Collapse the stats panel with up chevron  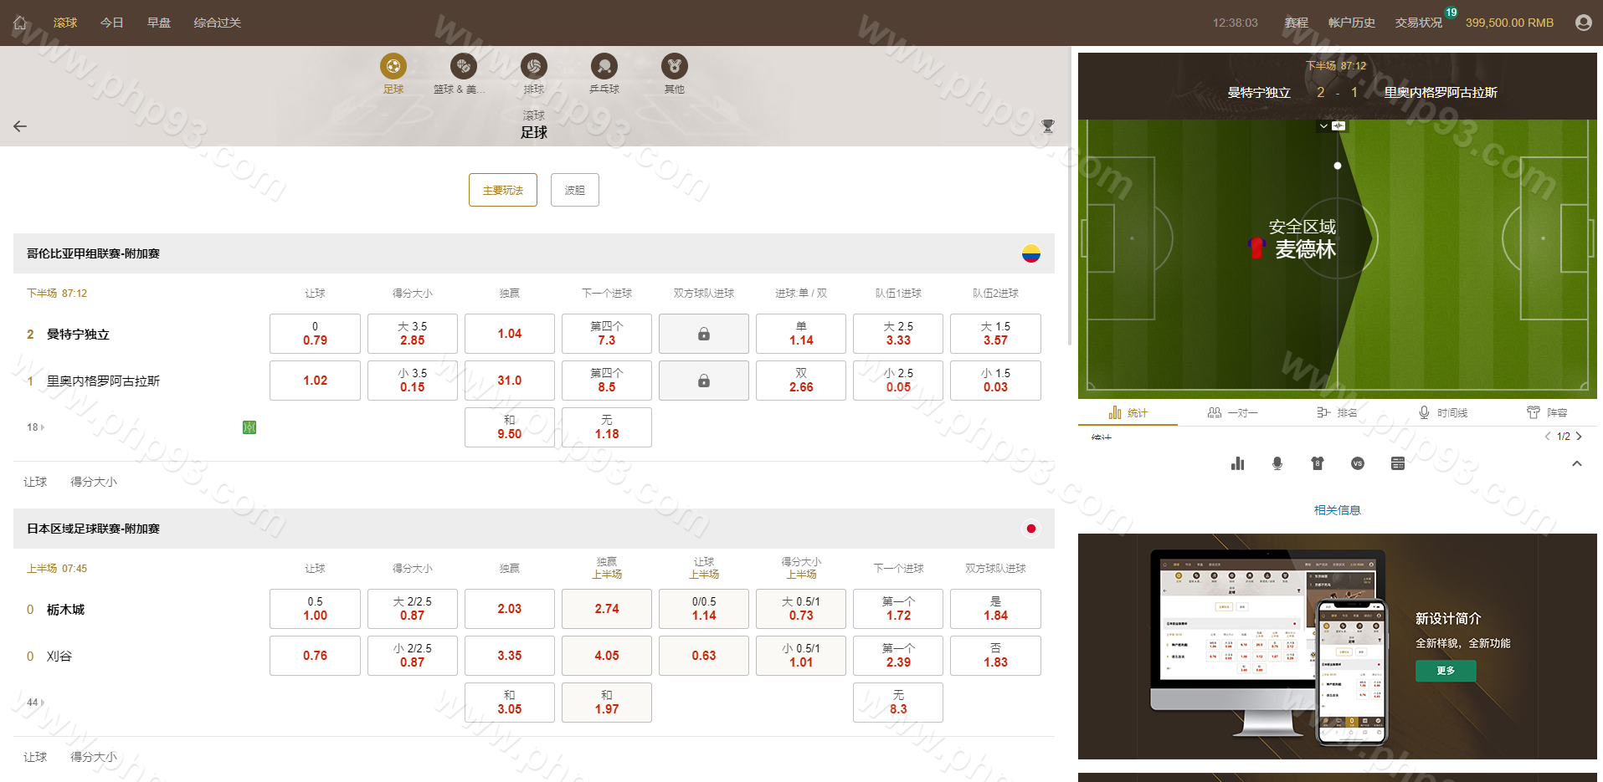tap(1576, 463)
